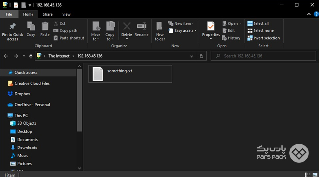Click the Delete red X icon
319x177 pixels.
(x=127, y=26)
